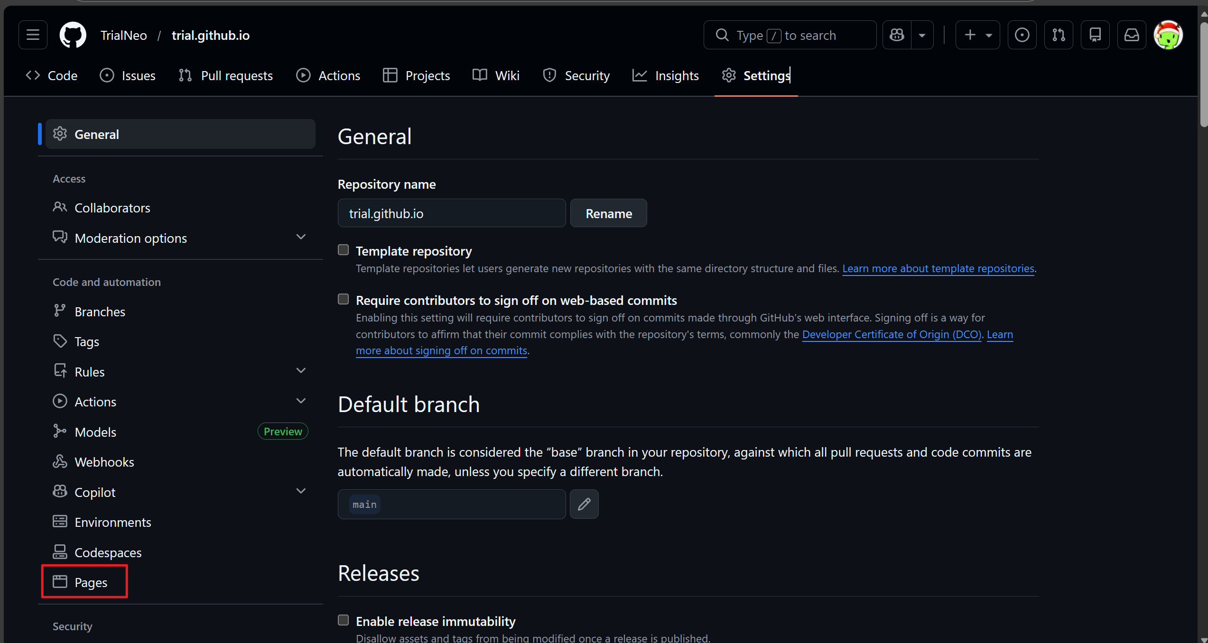Viewport: 1208px width, 643px height.
Task: Open the Copilot chat icon
Action: click(897, 35)
